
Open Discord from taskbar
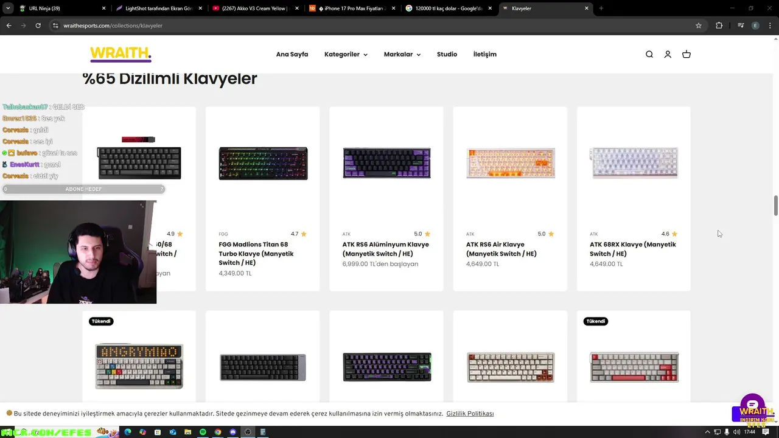pos(232,432)
